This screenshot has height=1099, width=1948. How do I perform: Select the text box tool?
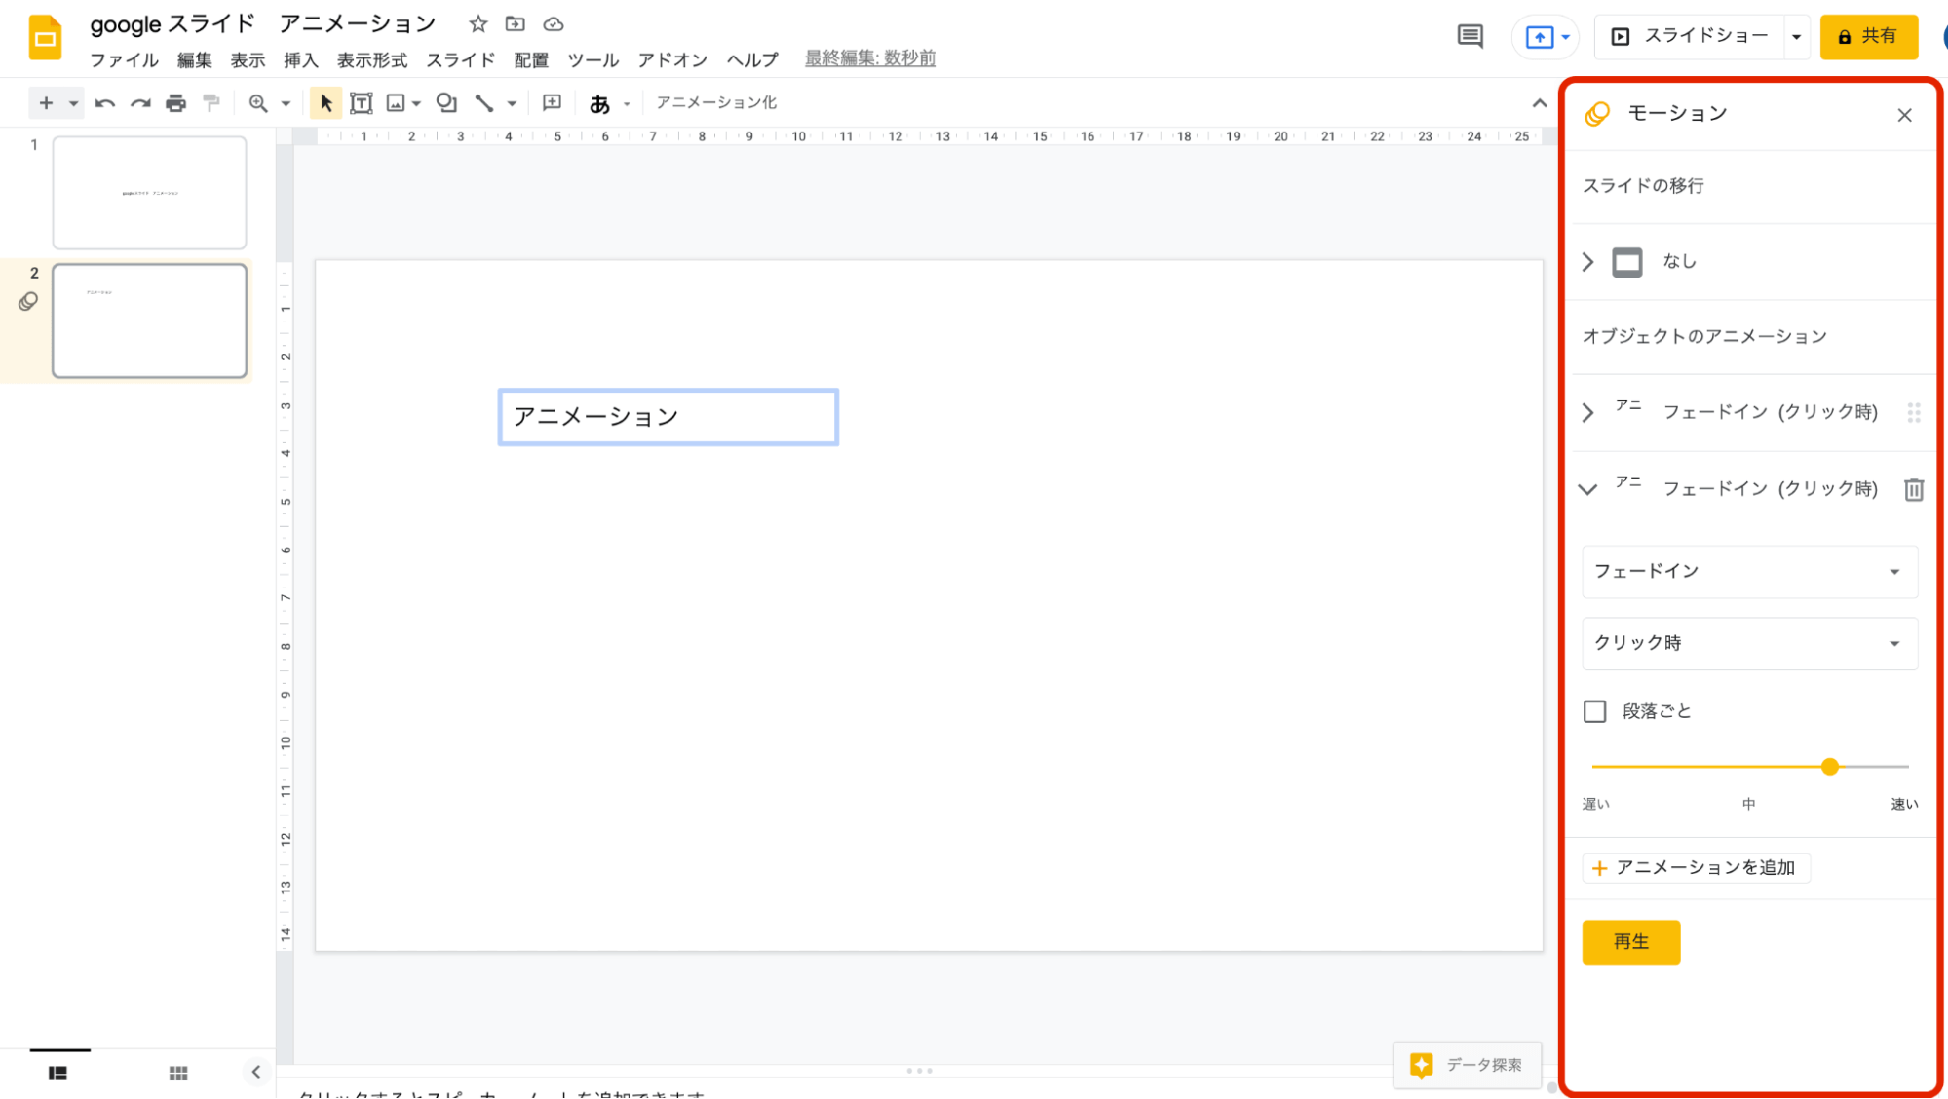[x=362, y=102]
